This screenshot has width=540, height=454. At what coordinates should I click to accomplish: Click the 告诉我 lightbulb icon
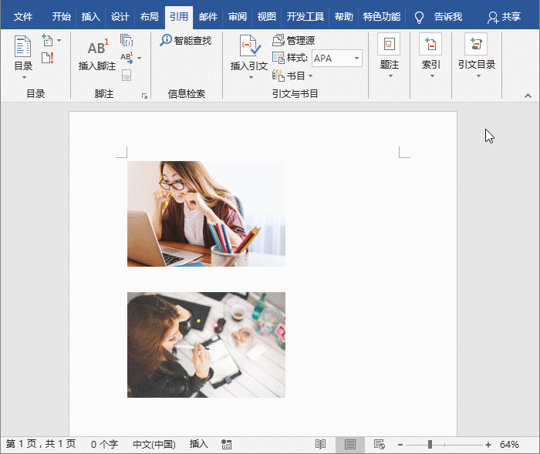[419, 17]
